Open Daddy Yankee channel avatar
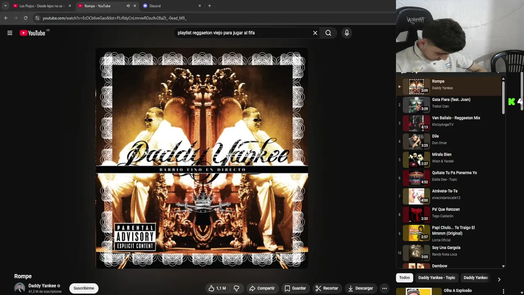The width and height of the screenshot is (524, 295). [x=20, y=288]
